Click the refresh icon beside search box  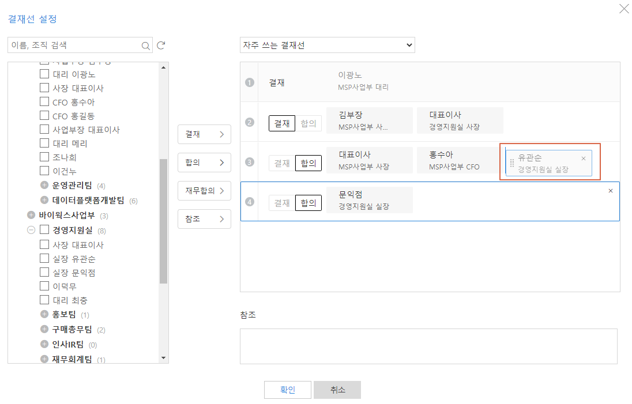coord(161,46)
